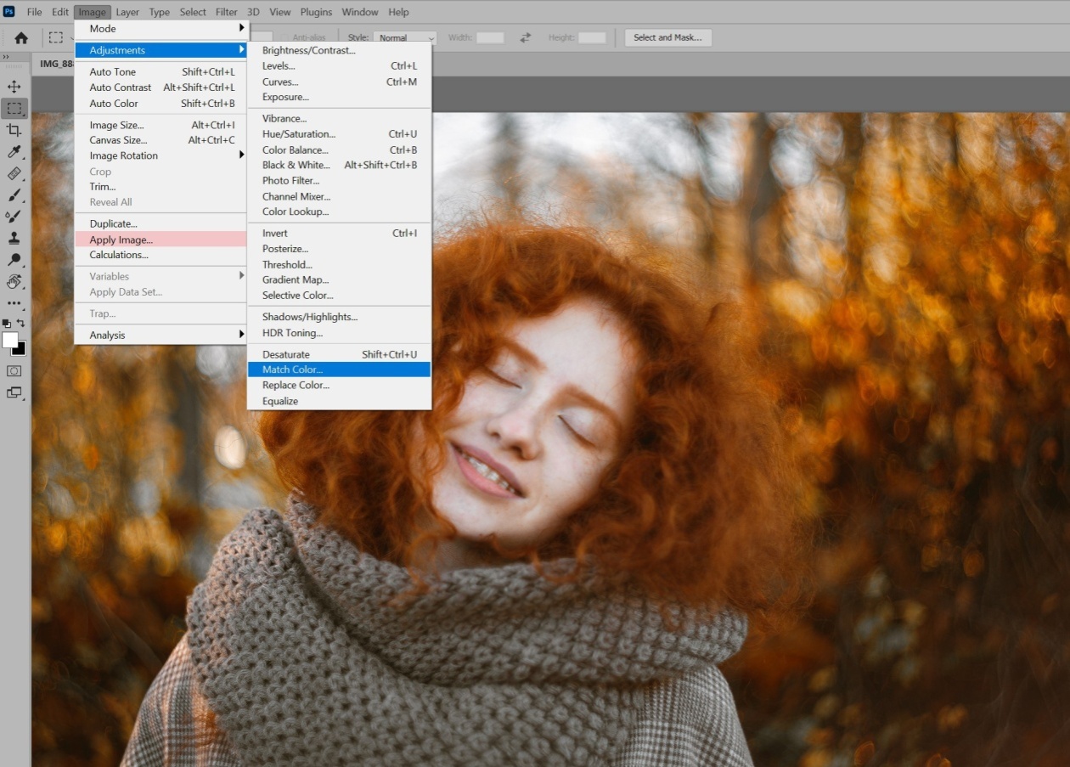The height and width of the screenshot is (767, 1070).
Task: Open the Filter menu
Action: click(226, 12)
